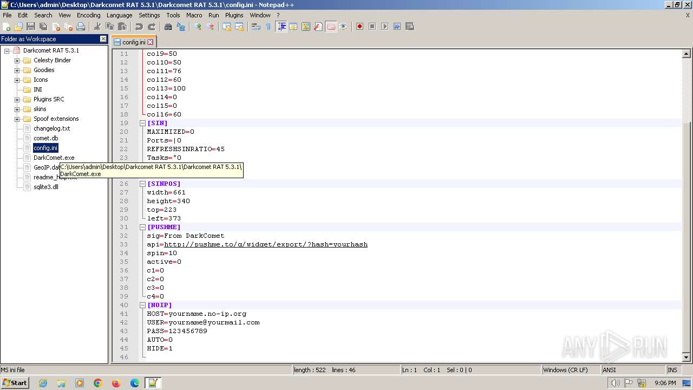Run macro multiple times icon
Viewport: 693px width, 390px height.
coord(397,27)
